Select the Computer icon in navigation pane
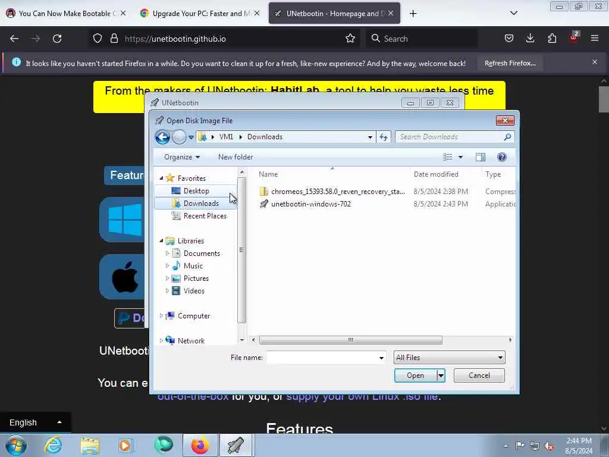609x457 pixels. pyautogui.click(x=169, y=315)
